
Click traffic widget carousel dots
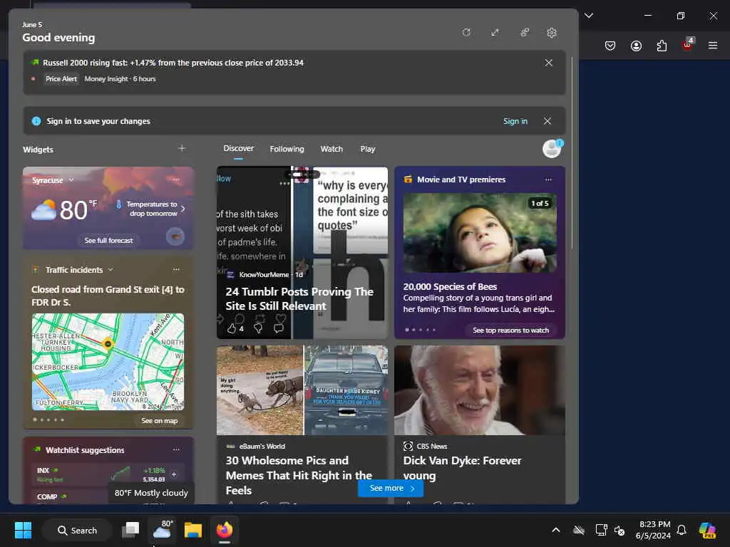tap(48, 420)
